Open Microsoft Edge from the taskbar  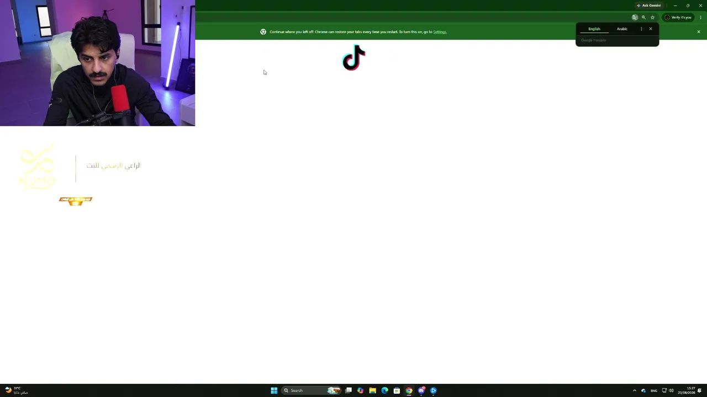(385, 390)
